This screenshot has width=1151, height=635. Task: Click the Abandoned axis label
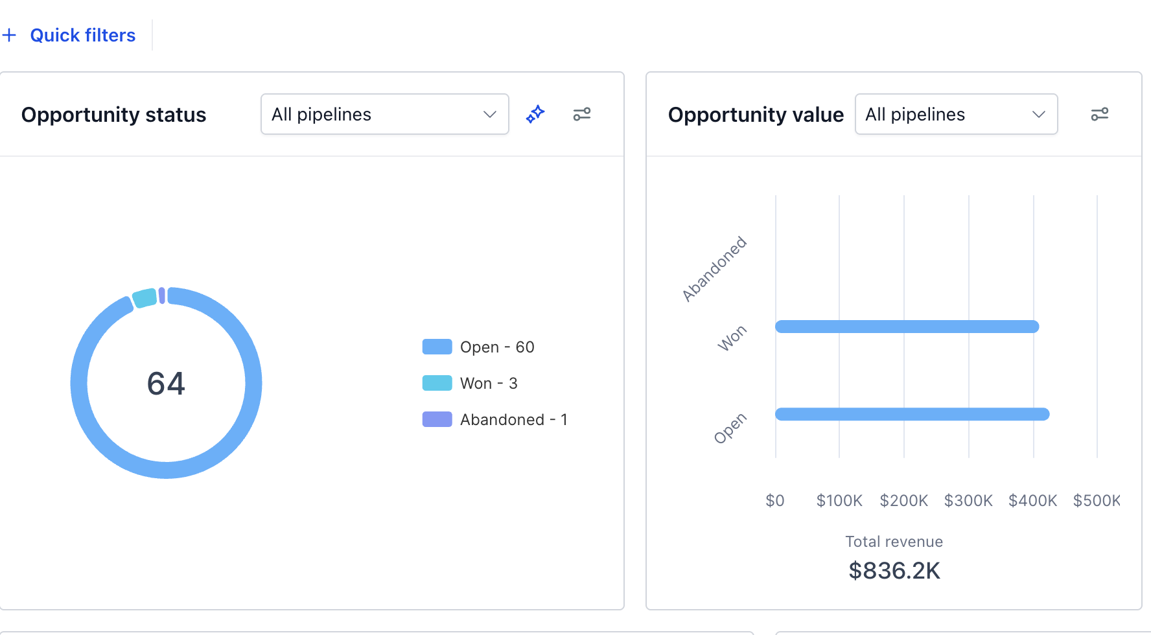tap(715, 269)
